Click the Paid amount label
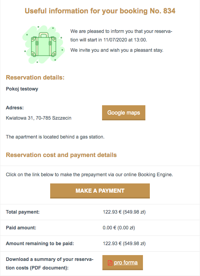The height and width of the screenshot is (276, 200). click(x=21, y=228)
